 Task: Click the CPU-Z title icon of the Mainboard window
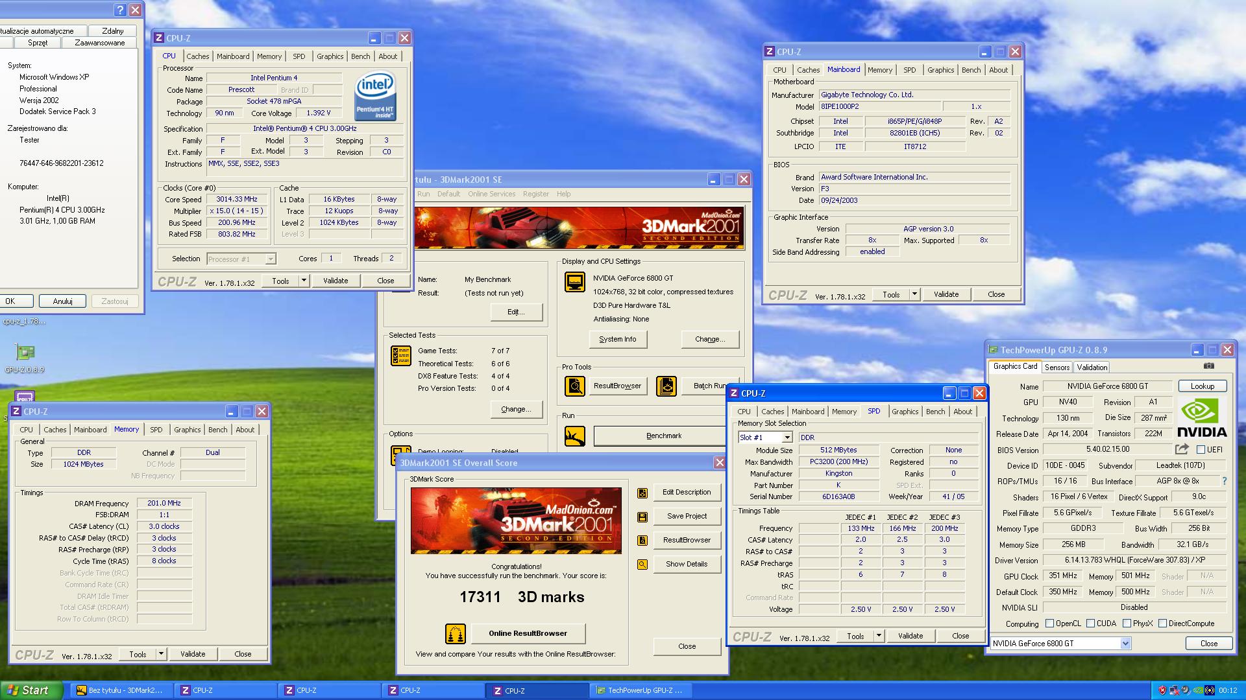[770, 52]
